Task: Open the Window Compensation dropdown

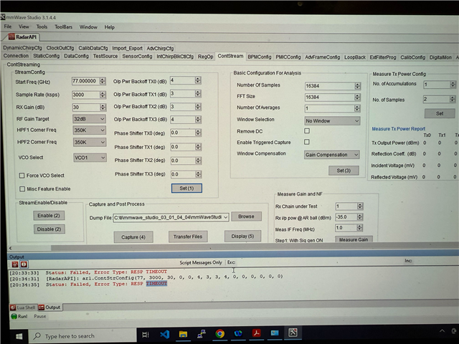Action: [331, 155]
